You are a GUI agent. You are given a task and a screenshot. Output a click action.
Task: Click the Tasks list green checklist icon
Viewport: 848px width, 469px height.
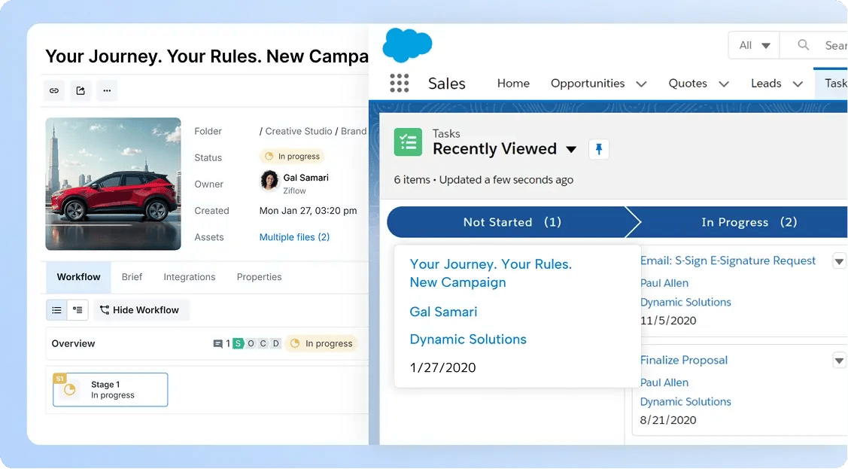(408, 142)
